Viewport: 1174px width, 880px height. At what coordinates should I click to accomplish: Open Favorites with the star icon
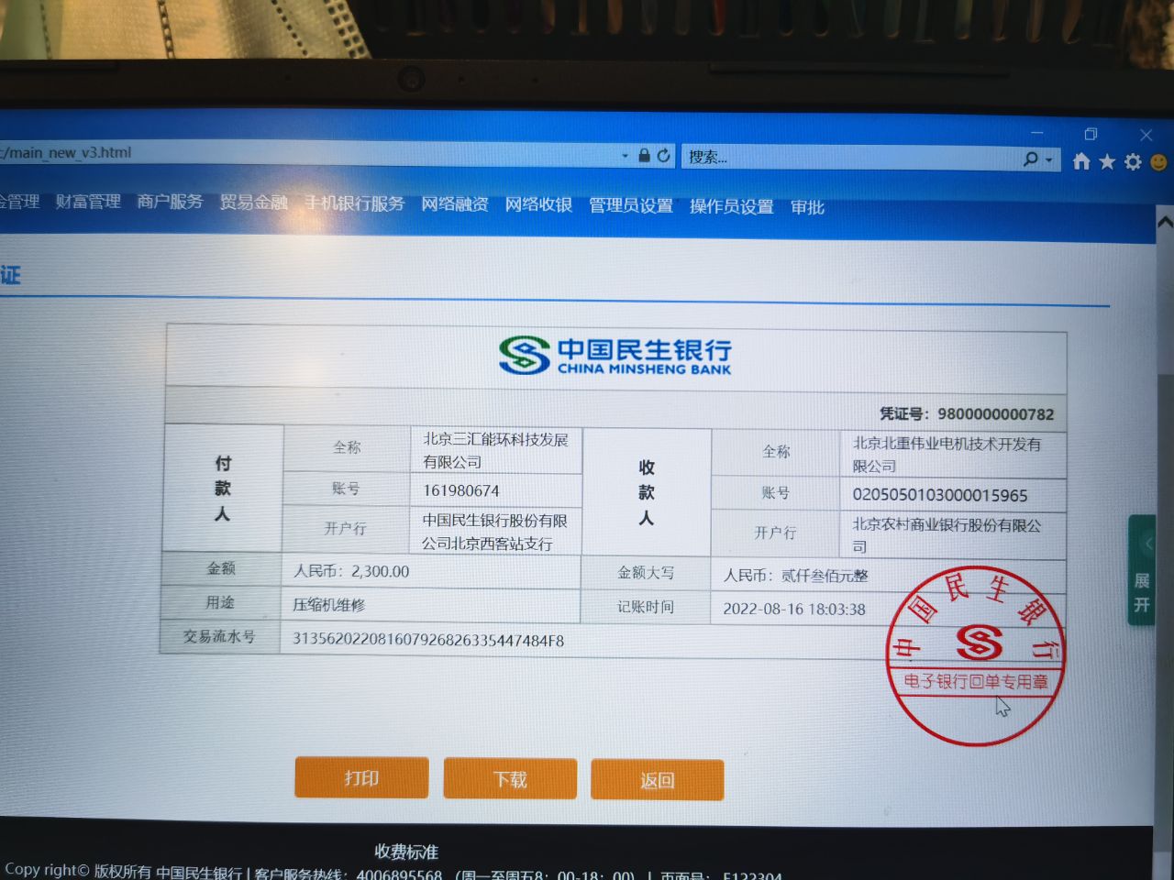1107,161
